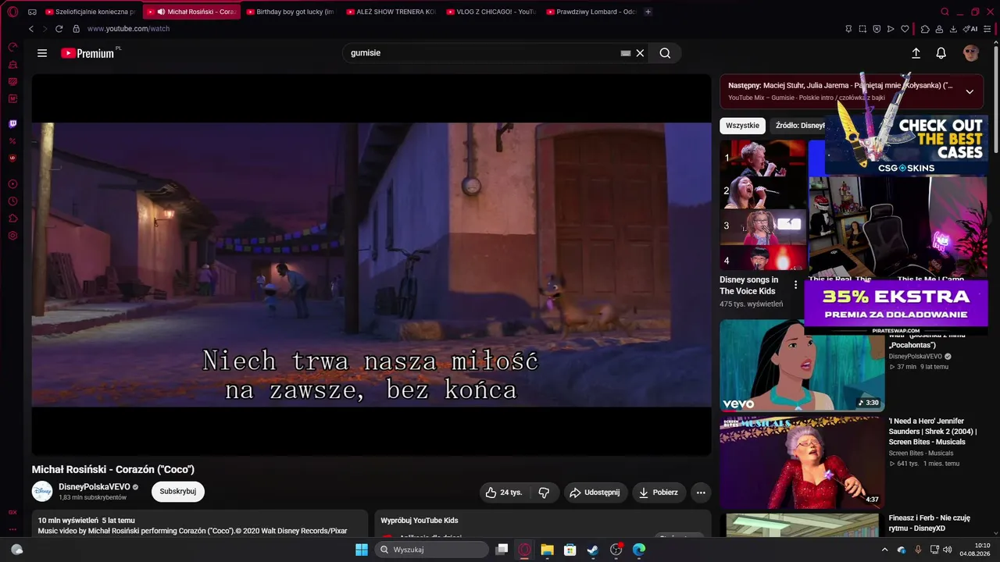Click the YouTube search magnifier button

point(665,53)
